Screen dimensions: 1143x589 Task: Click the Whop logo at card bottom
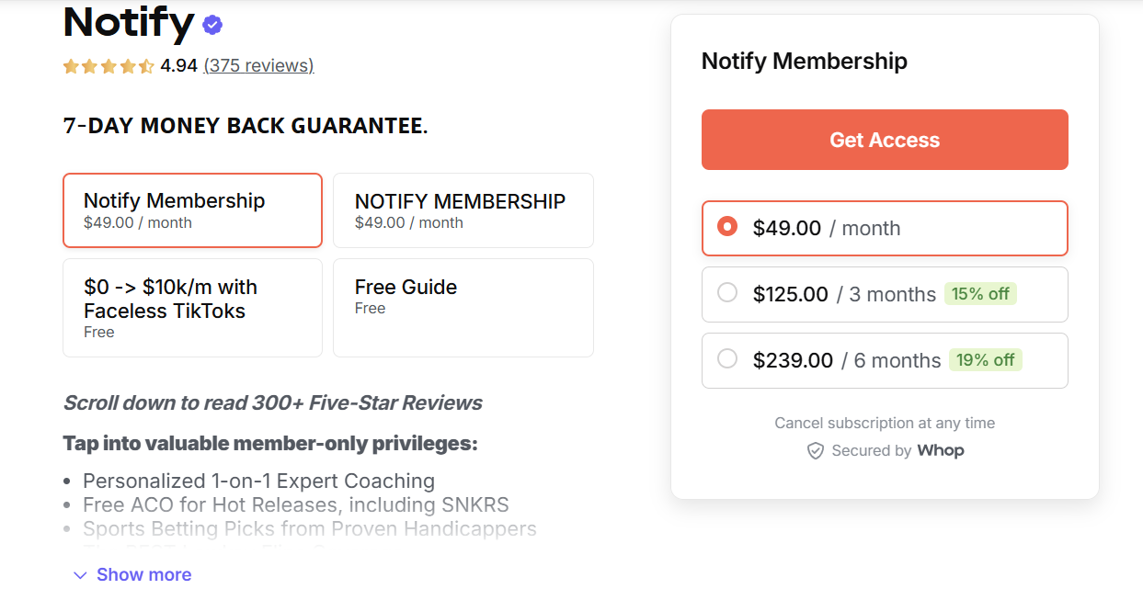point(940,450)
